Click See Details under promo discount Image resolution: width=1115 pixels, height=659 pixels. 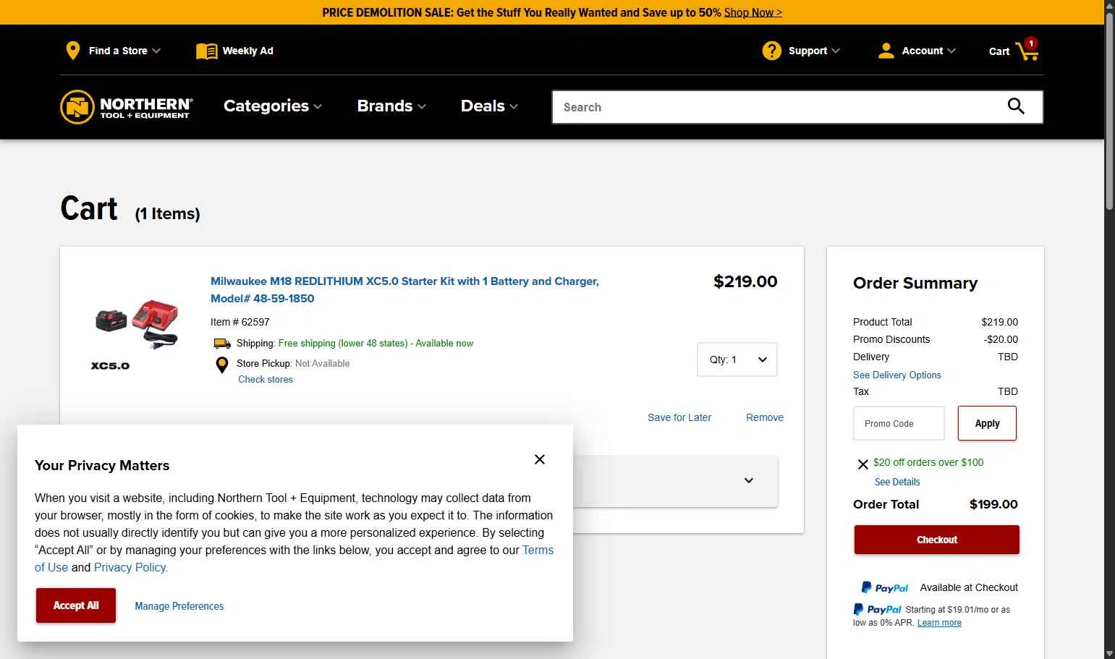click(897, 482)
